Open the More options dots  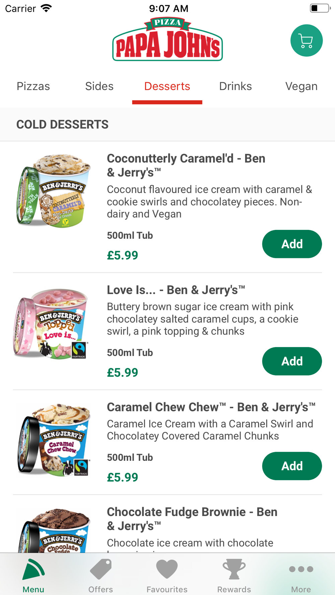click(301, 569)
